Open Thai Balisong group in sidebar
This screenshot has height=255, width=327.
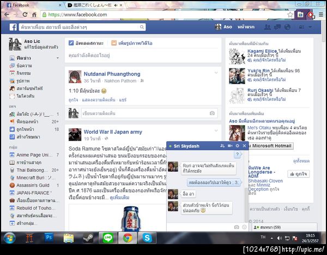point(34,170)
